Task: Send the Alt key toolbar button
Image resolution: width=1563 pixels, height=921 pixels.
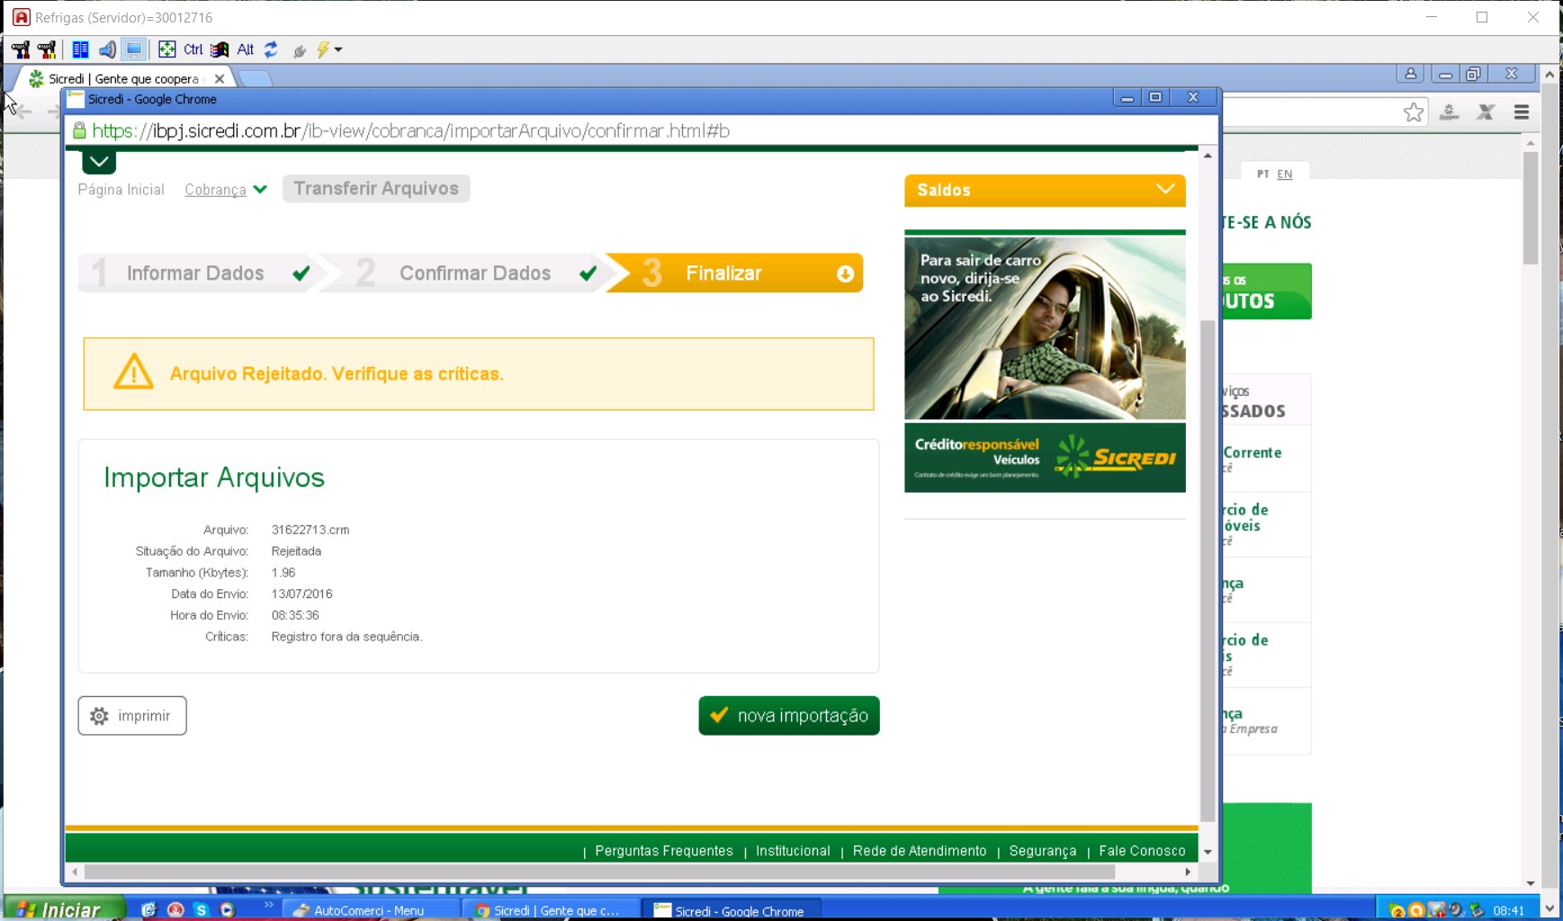Action: (x=245, y=49)
